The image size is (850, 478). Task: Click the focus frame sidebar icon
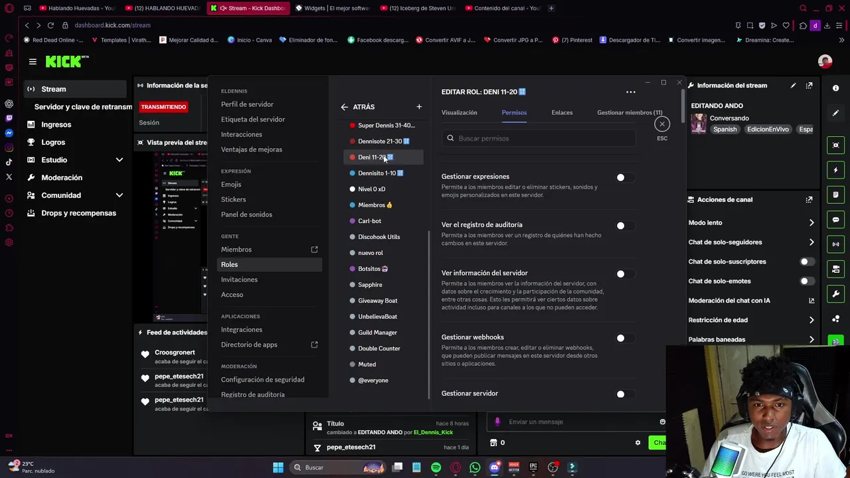(x=835, y=145)
